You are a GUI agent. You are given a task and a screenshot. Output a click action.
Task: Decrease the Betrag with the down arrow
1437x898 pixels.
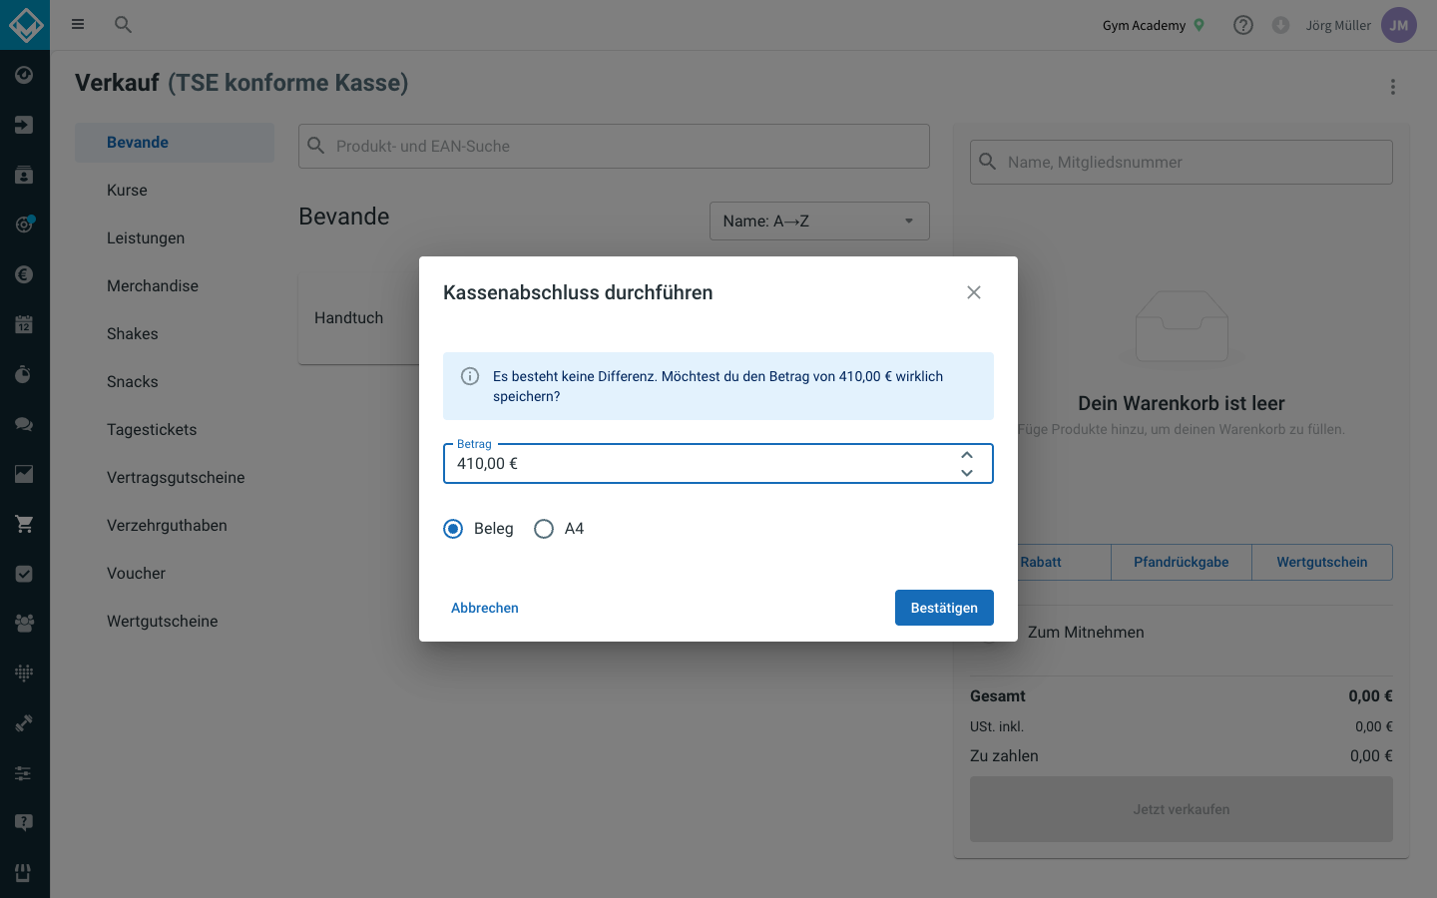(x=967, y=473)
